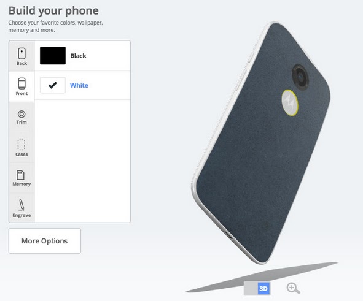Open the Cases dashed-outline icon
The height and width of the screenshot is (301, 363).
21,145
